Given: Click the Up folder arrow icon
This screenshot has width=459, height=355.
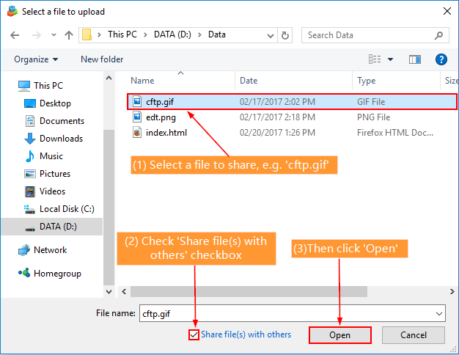Looking at the screenshot, I should (69, 34).
